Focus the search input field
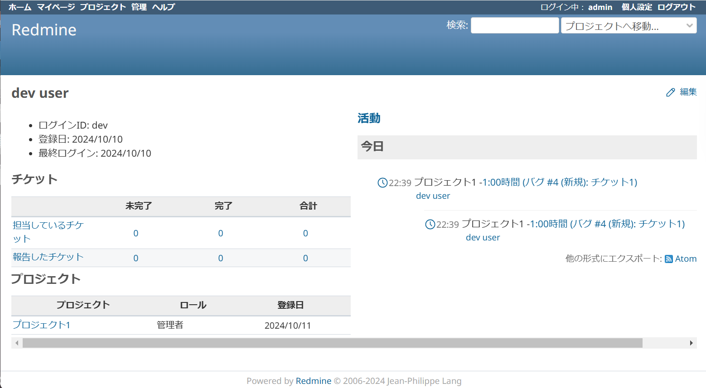Screen dimensions: 706x388 tap(515, 25)
